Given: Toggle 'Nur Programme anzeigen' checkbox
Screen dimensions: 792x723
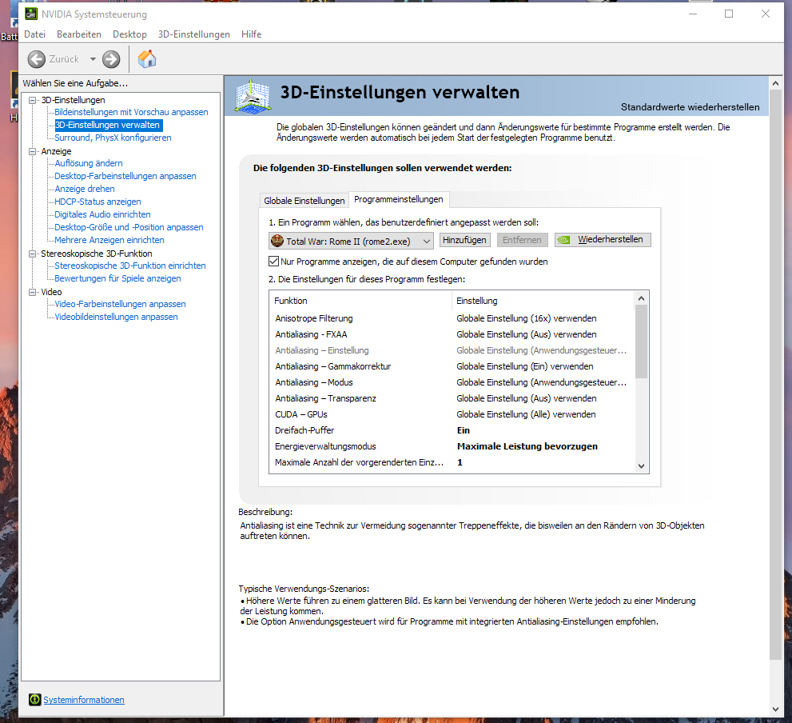Looking at the screenshot, I should [274, 262].
